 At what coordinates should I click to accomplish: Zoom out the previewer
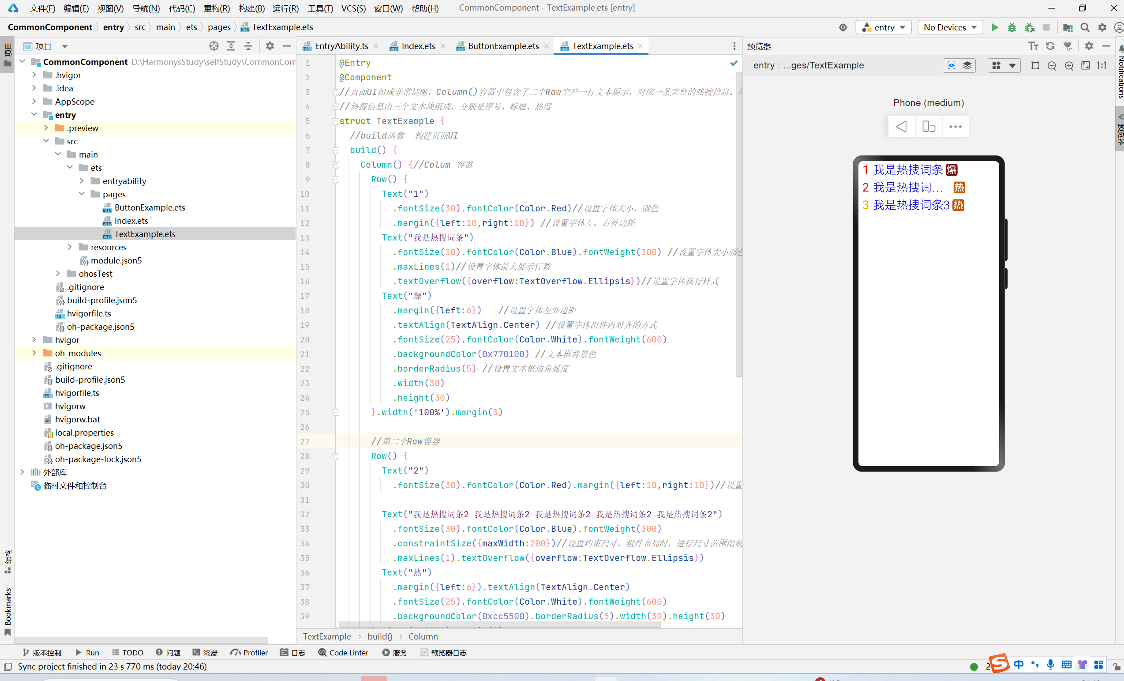tap(1052, 66)
